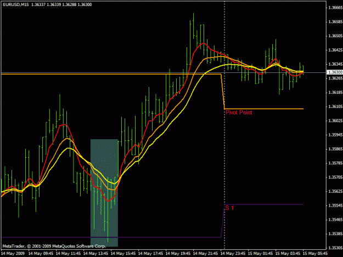
Task: Click the 1.36025 price scale label
Action: (335, 121)
